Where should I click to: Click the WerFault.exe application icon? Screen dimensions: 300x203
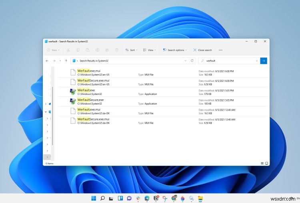pos(73,92)
